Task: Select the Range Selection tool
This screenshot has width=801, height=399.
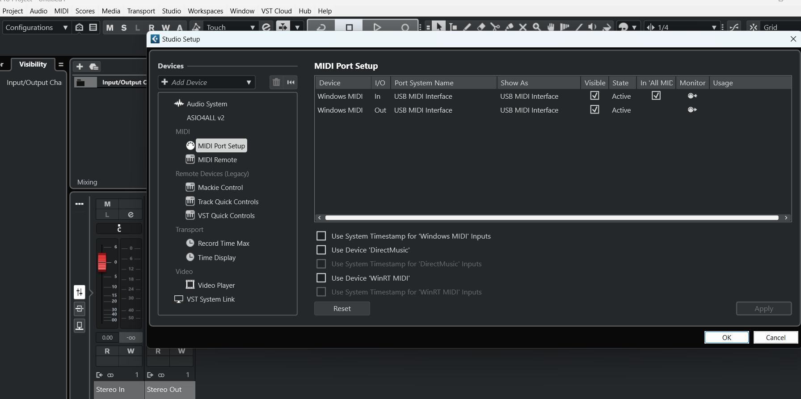Action: tap(453, 27)
